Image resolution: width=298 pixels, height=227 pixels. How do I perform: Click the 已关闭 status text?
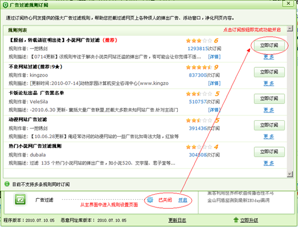pyautogui.click(x=165, y=200)
